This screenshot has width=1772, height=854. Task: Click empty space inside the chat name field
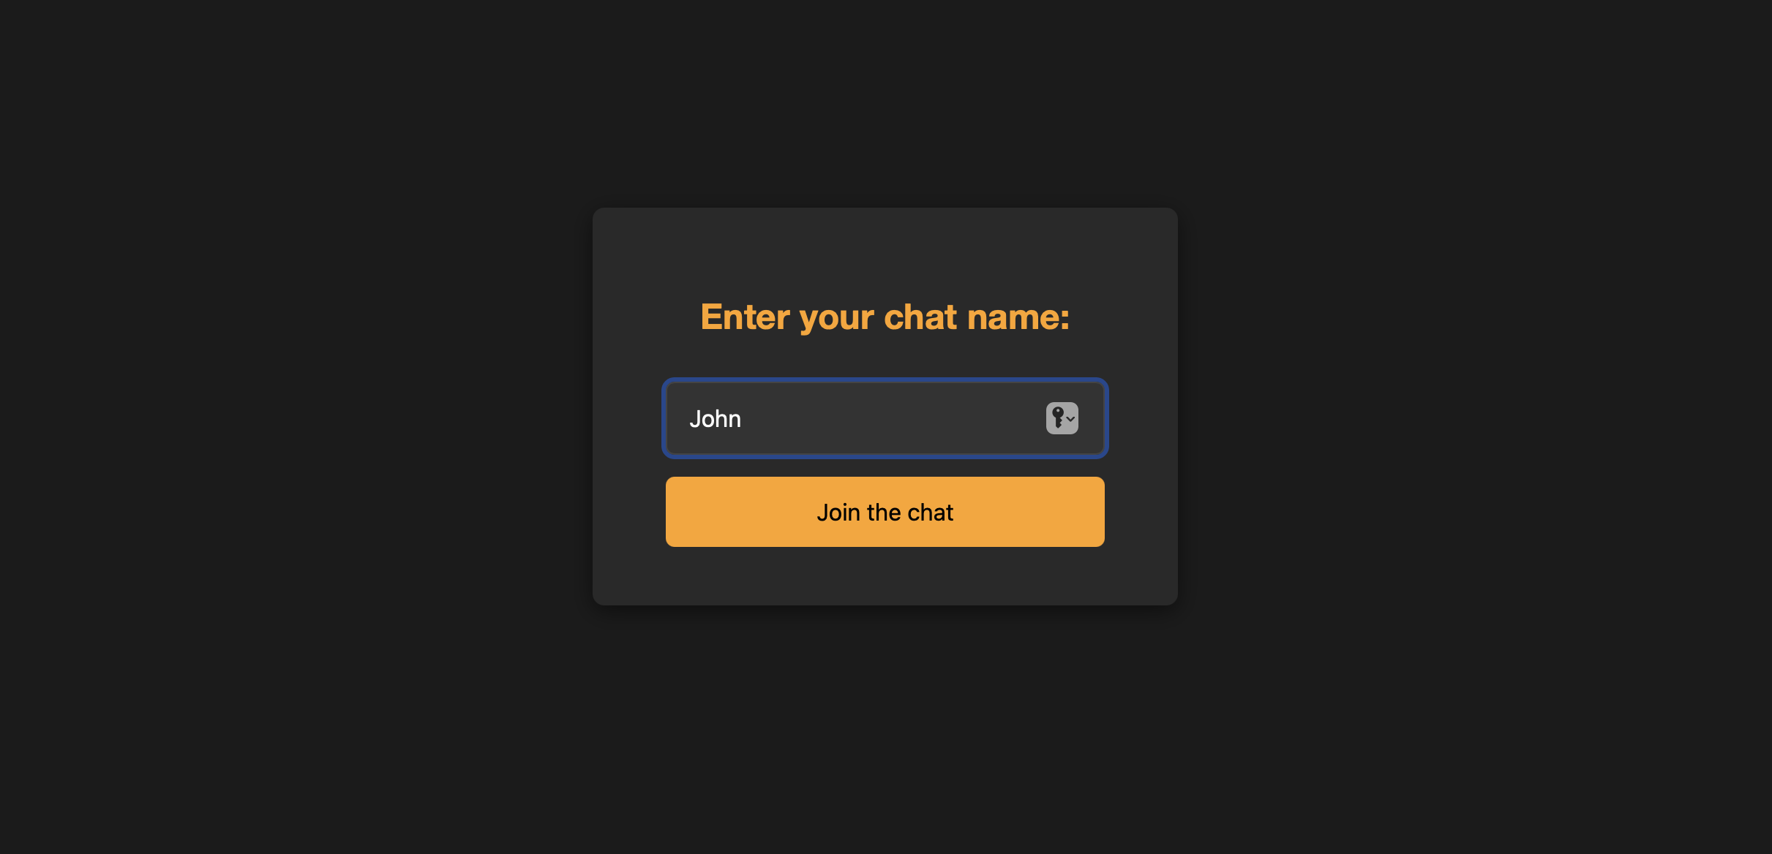coord(893,418)
